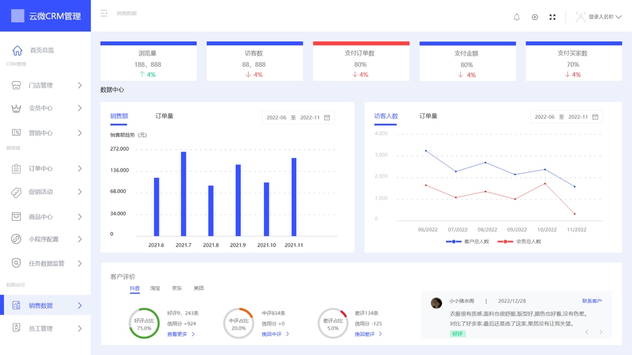The width and height of the screenshot is (632, 355).
Task: Open notifications bell icon
Action: 516,17
